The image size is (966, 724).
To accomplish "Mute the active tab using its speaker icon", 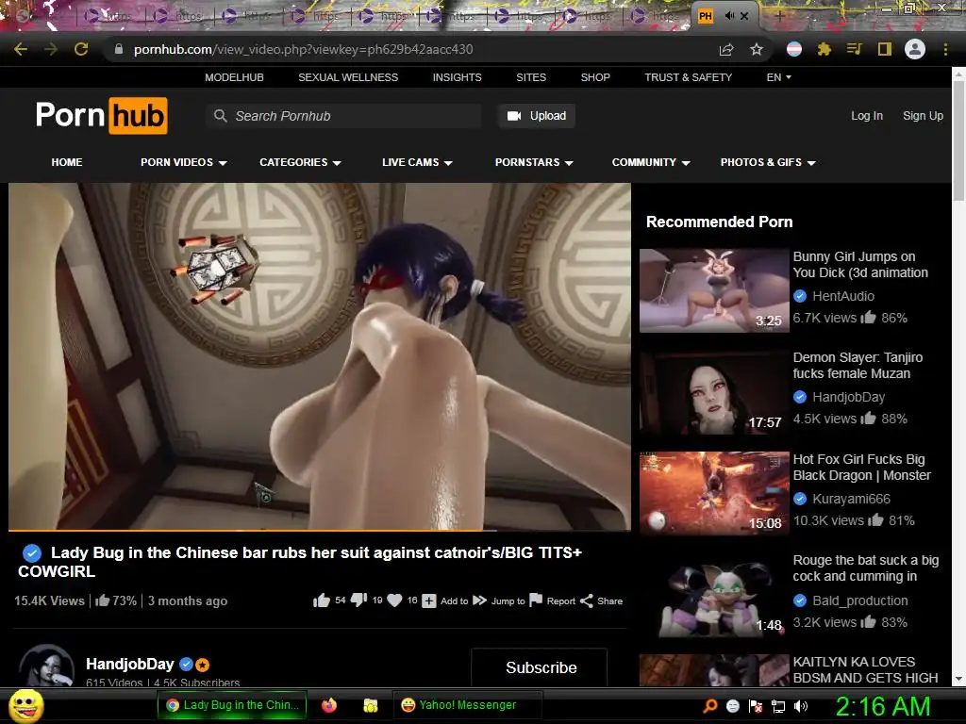I will click(729, 16).
